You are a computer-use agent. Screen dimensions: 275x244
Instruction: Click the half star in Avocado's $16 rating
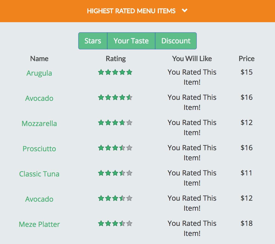(129, 97)
